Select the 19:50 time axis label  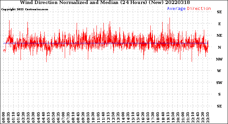(173, 117)
